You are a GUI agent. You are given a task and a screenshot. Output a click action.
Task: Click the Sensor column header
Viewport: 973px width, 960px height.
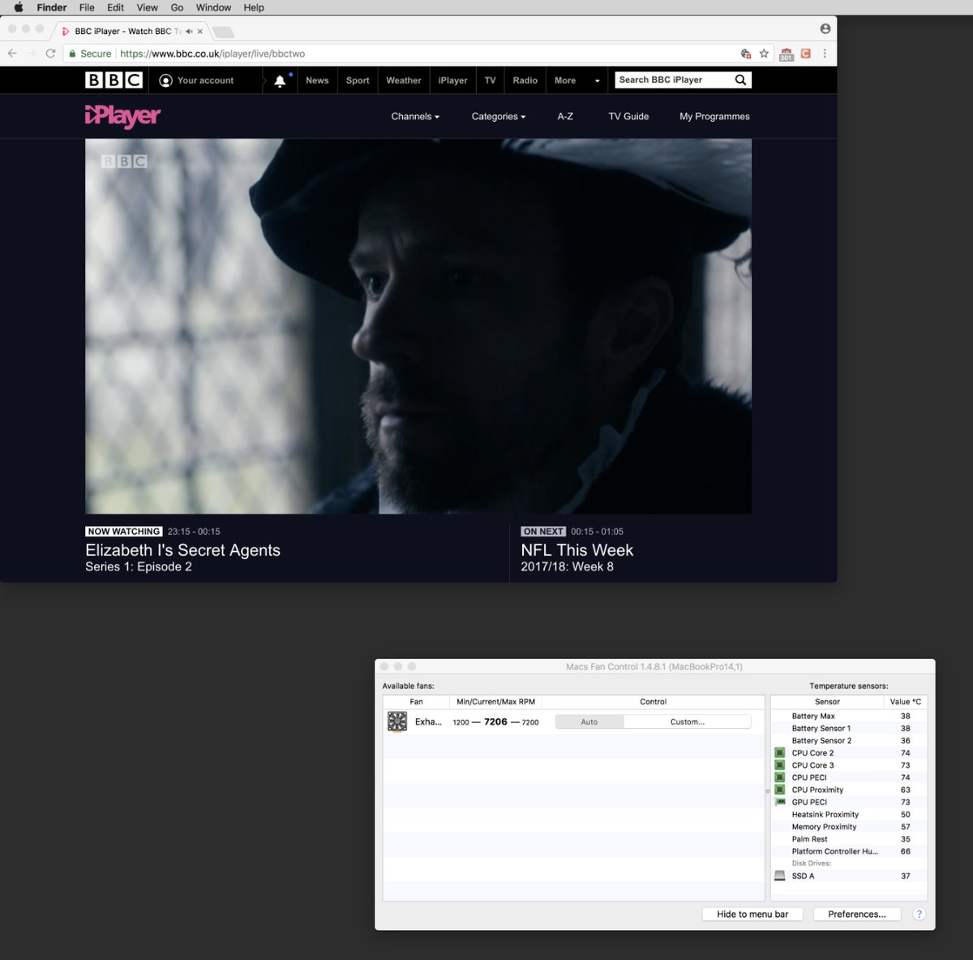(x=827, y=701)
